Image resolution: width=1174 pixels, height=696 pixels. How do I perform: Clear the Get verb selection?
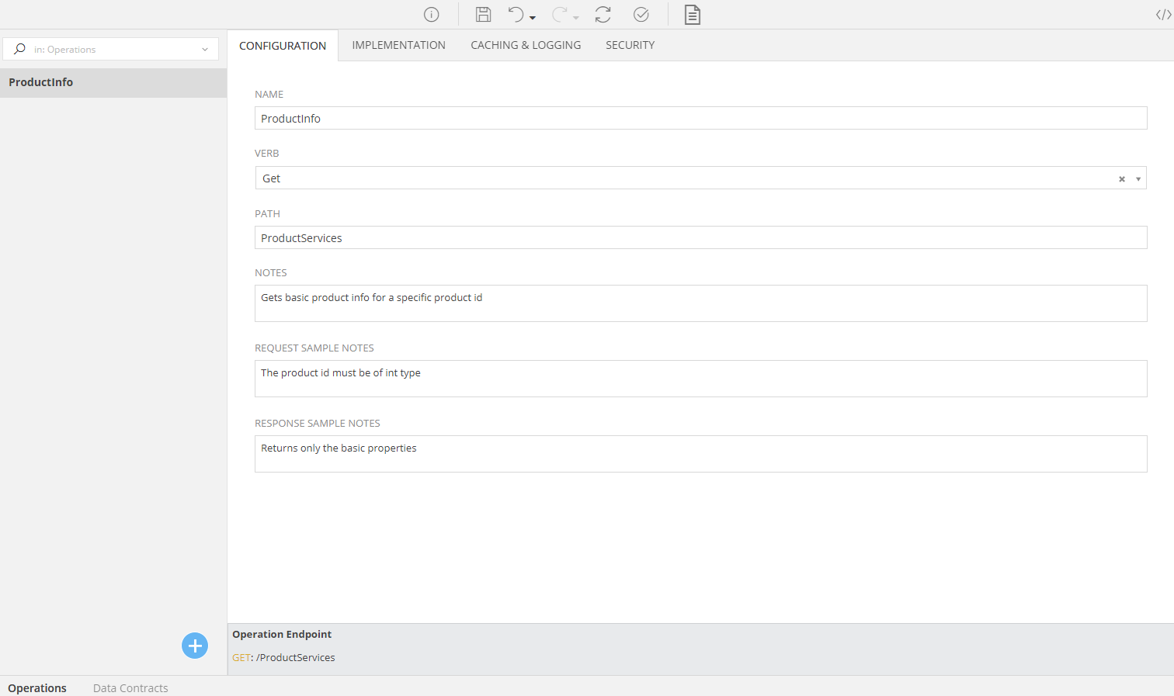pos(1121,179)
